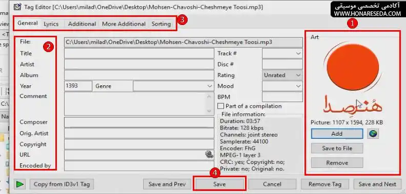406x194 pixels.
Task: Click the web icon in URL field
Action: [209, 155]
